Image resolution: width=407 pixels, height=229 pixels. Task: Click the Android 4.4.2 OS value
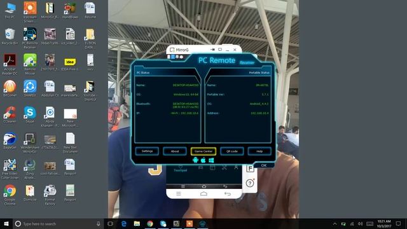point(259,104)
